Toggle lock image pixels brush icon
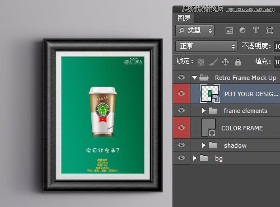280x207 pixels. coord(213,62)
